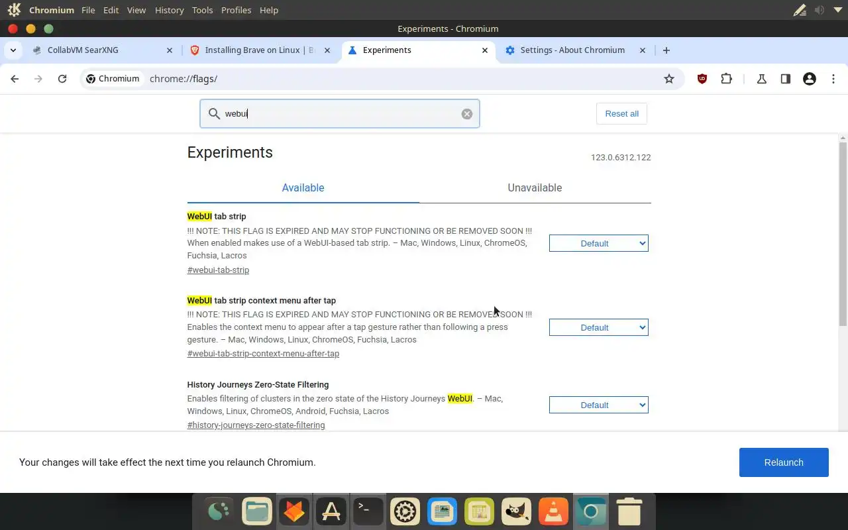Click the flags search input field
The height and width of the screenshot is (530, 848).
click(x=340, y=114)
